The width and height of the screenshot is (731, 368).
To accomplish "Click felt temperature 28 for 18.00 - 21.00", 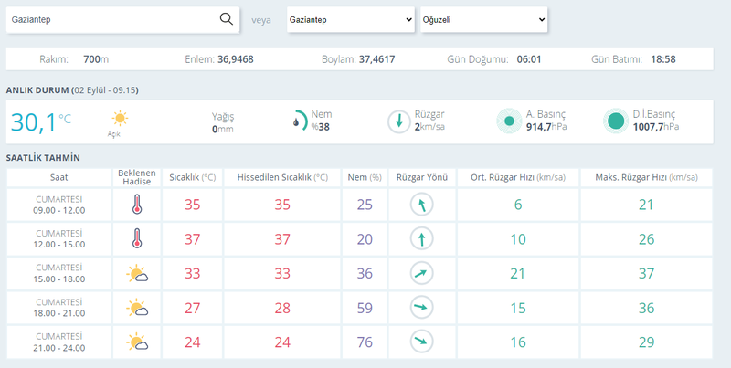I will pyautogui.click(x=282, y=308).
